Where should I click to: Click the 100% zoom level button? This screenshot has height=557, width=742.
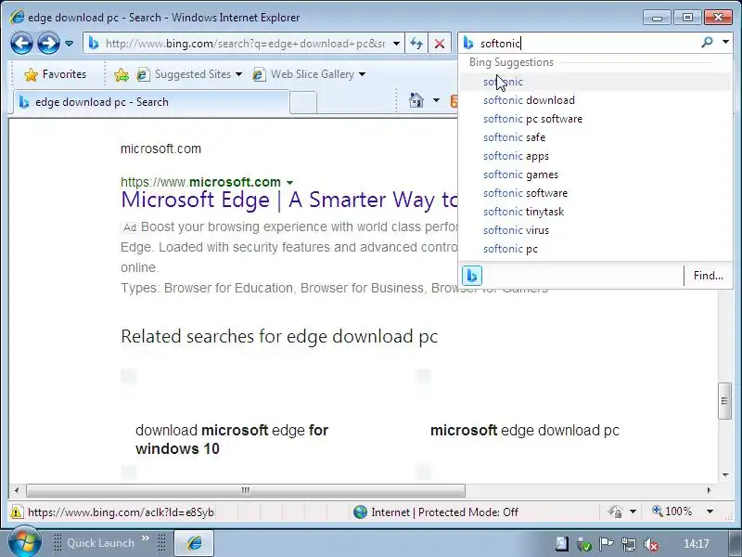tap(672, 512)
